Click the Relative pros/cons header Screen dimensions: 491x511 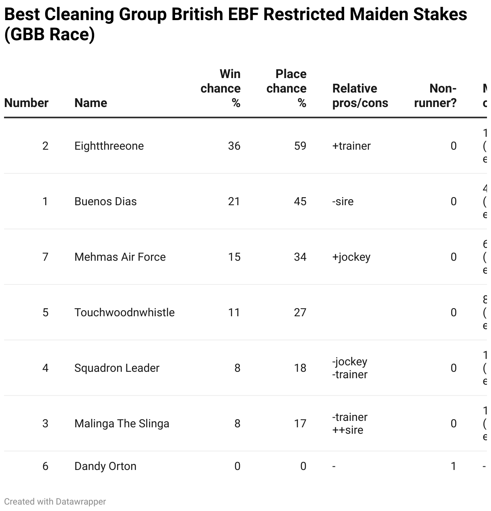click(360, 96)
